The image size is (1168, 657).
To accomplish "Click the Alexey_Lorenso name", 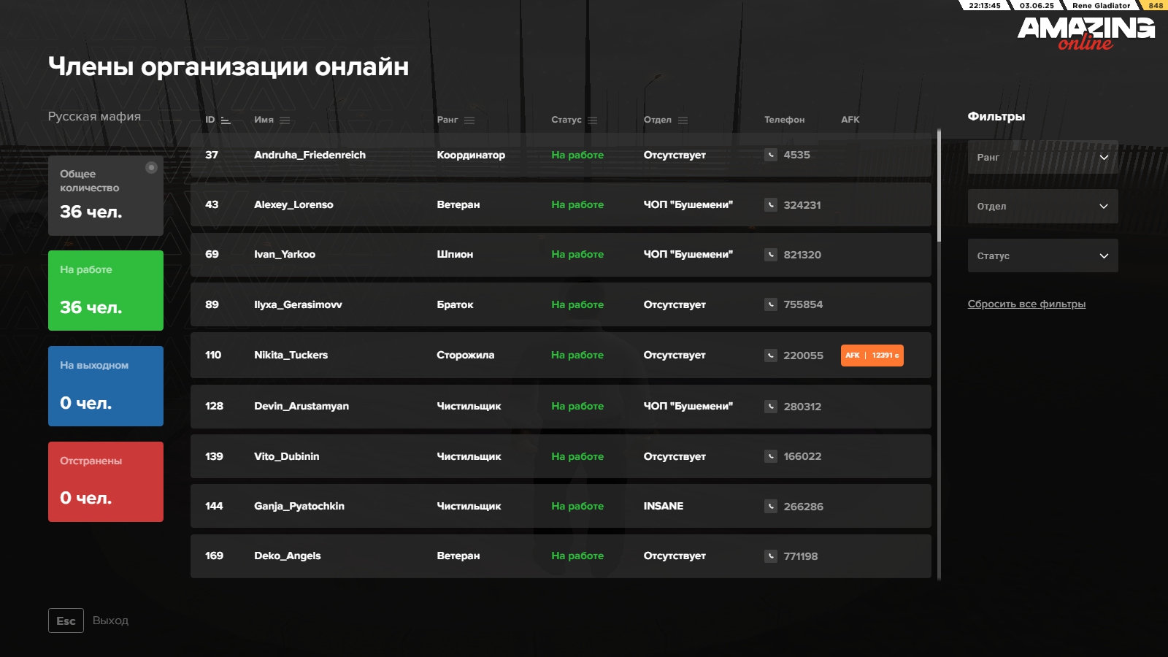I will click(x=293, y=204).
